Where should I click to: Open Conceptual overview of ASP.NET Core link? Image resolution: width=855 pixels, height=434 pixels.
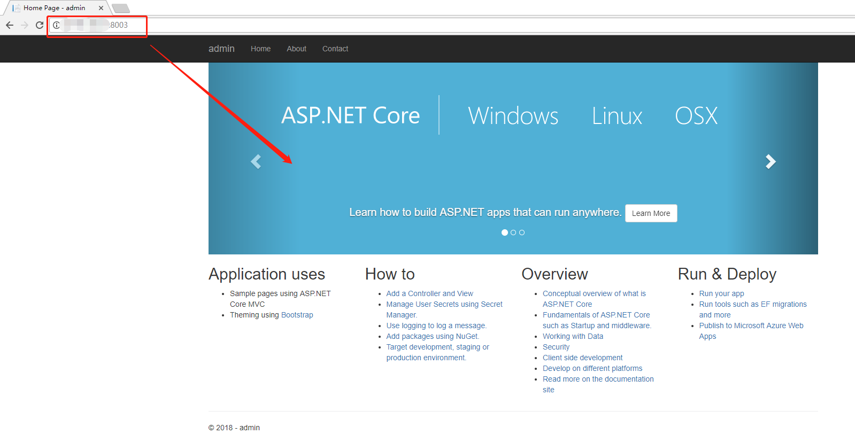pyautogui.click(x=594, y=299)
